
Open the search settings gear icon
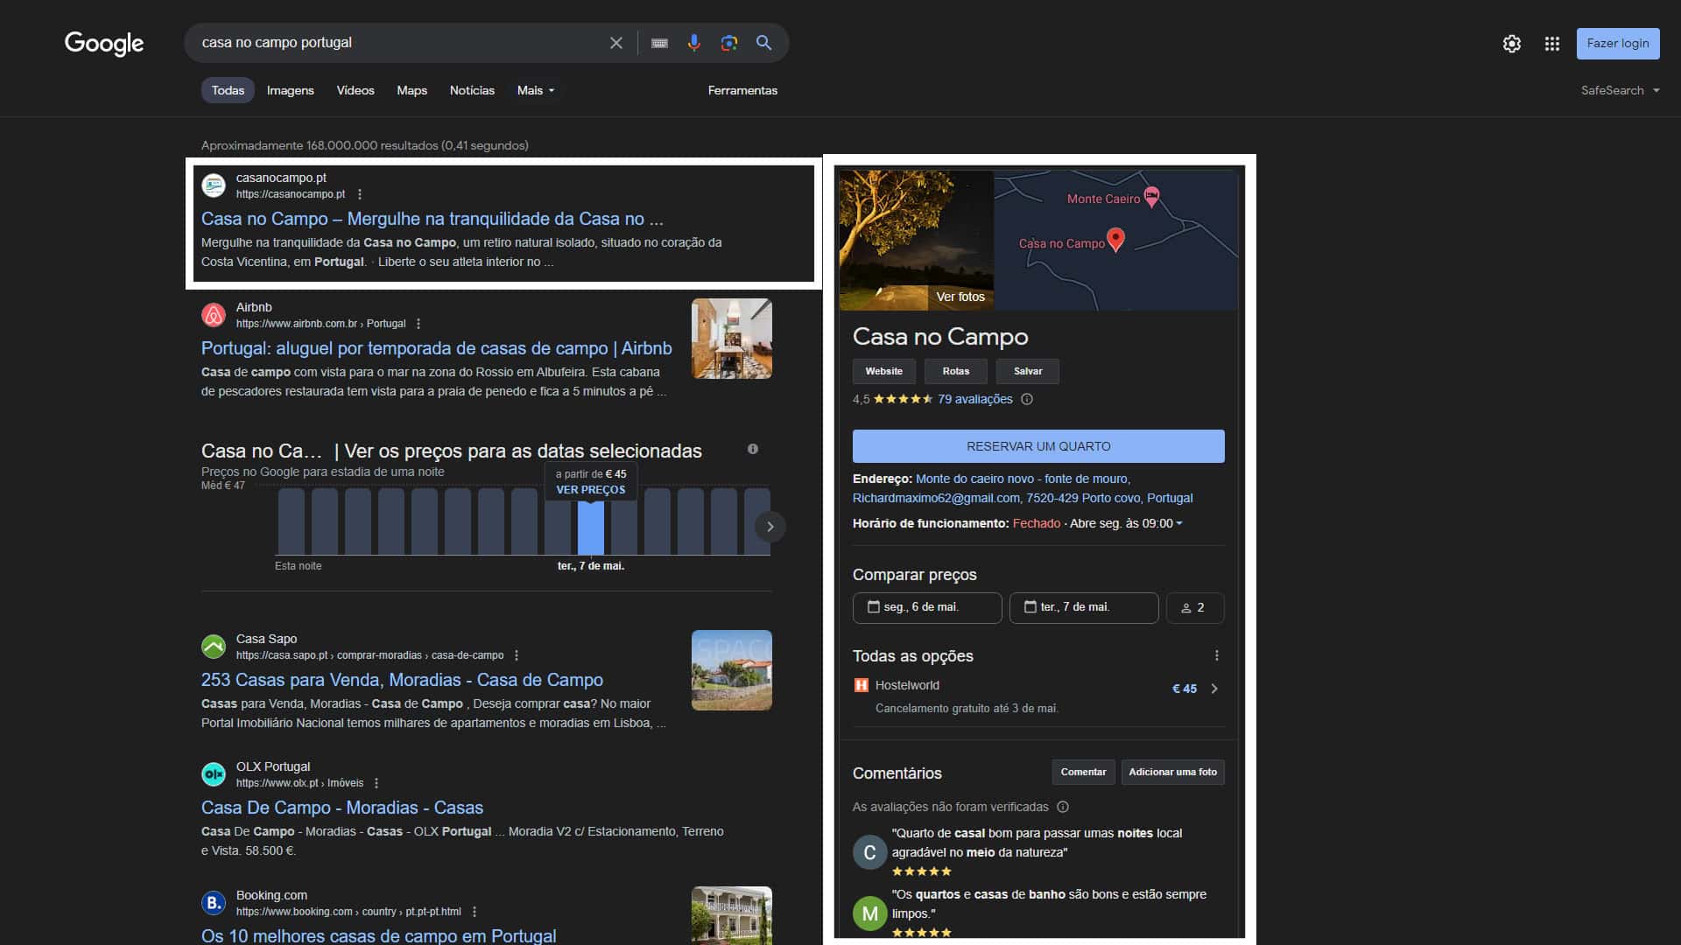pyautogui.click(x=1511, y=44)
